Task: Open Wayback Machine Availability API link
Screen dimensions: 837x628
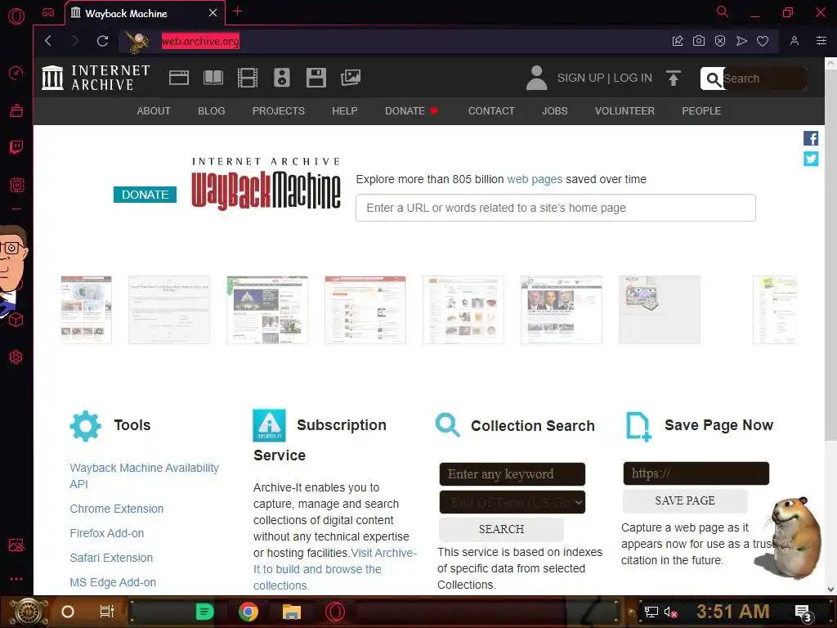Action: [x=144, y=476]
